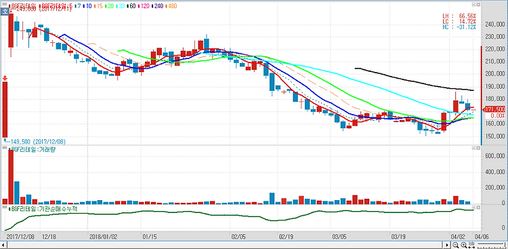Select the blue 10-day moving average legend
The image size is (508, 249).
(88, 6)
